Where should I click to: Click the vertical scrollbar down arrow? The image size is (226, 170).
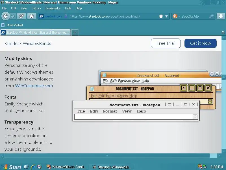(x=224, y=151)
